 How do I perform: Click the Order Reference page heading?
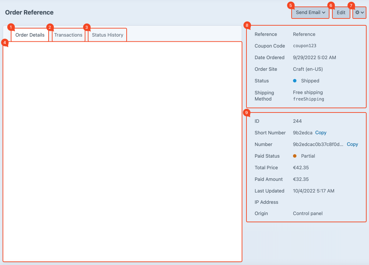[29, 13]
